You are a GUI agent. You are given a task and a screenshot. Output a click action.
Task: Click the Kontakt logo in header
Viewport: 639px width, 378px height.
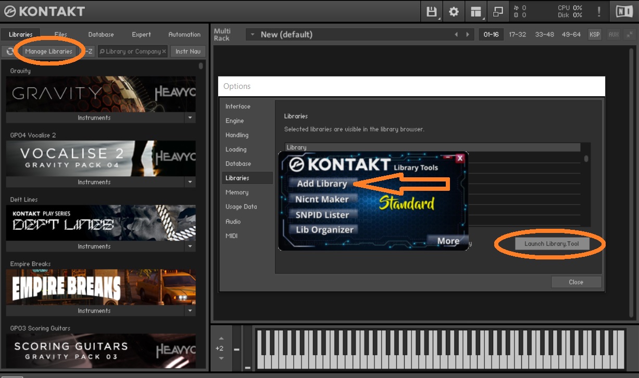[45, 11]
